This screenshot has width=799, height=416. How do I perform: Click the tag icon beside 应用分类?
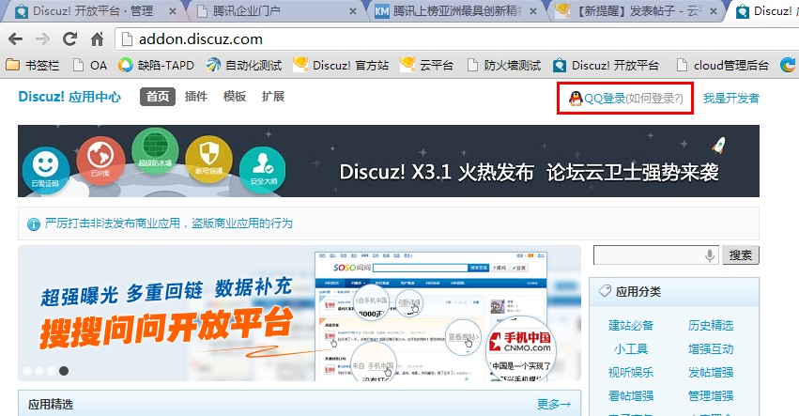(605, 291)
